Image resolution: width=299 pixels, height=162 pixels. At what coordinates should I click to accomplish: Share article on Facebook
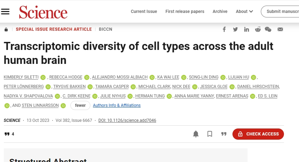pyautogui.click(x=224, y=29)
